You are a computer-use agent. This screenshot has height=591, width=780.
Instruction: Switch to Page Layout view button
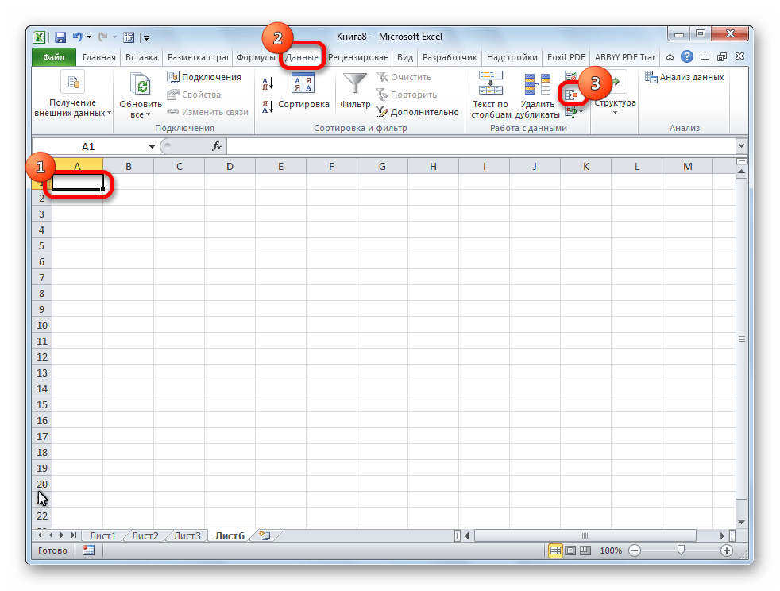click(x=570, y=550)
